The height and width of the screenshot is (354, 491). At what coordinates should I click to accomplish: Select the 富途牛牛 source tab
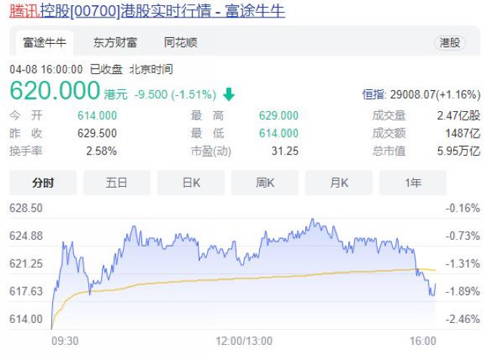[x=45, y=42]
